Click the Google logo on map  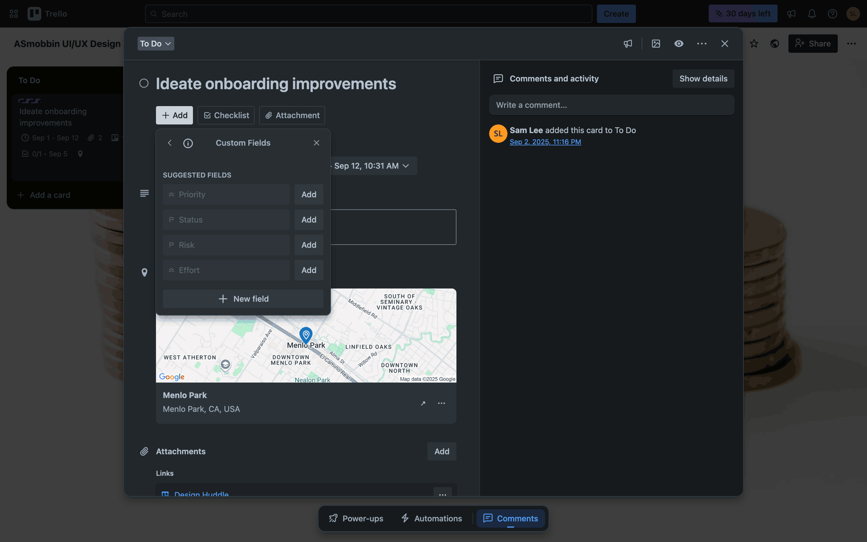172,377
